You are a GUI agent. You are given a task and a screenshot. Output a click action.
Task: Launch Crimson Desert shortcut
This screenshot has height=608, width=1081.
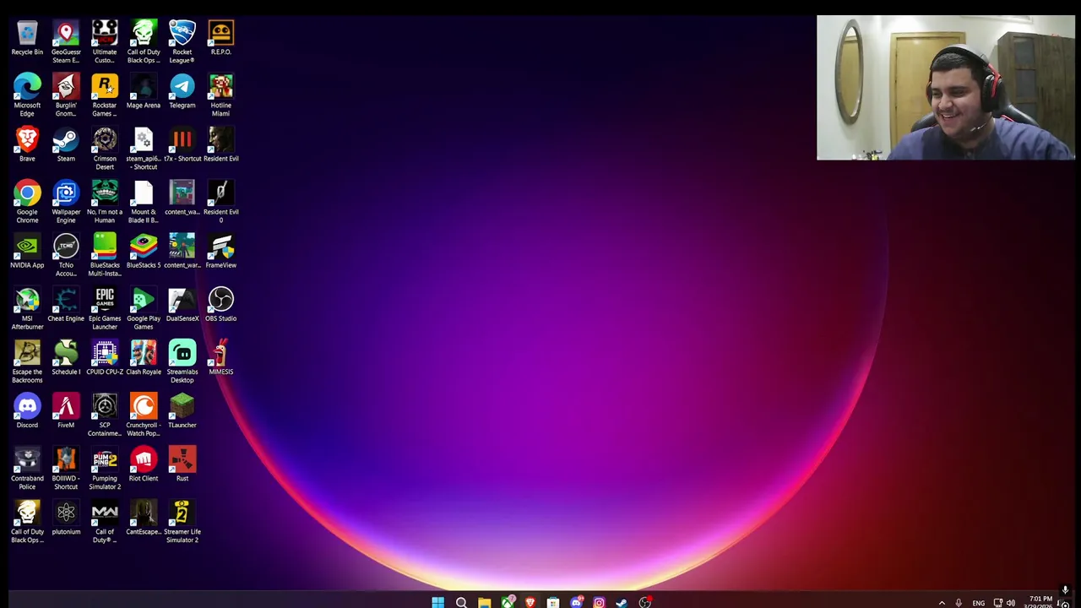click(105, 149)
